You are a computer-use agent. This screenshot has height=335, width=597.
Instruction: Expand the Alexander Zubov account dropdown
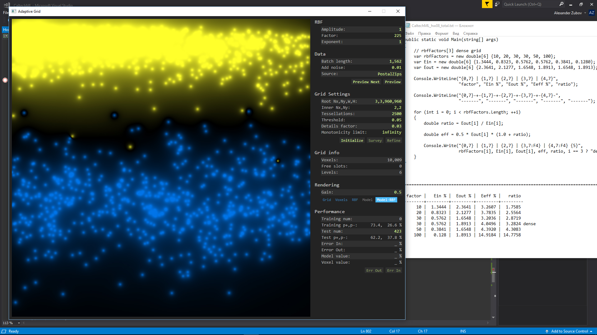(585, 13)
